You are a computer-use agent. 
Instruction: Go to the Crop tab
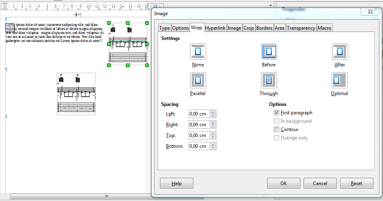[249, 28]
